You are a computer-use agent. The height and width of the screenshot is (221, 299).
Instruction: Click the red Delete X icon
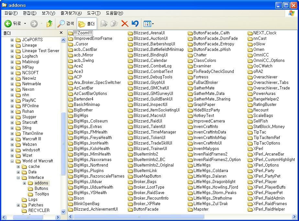pos(125,24)
